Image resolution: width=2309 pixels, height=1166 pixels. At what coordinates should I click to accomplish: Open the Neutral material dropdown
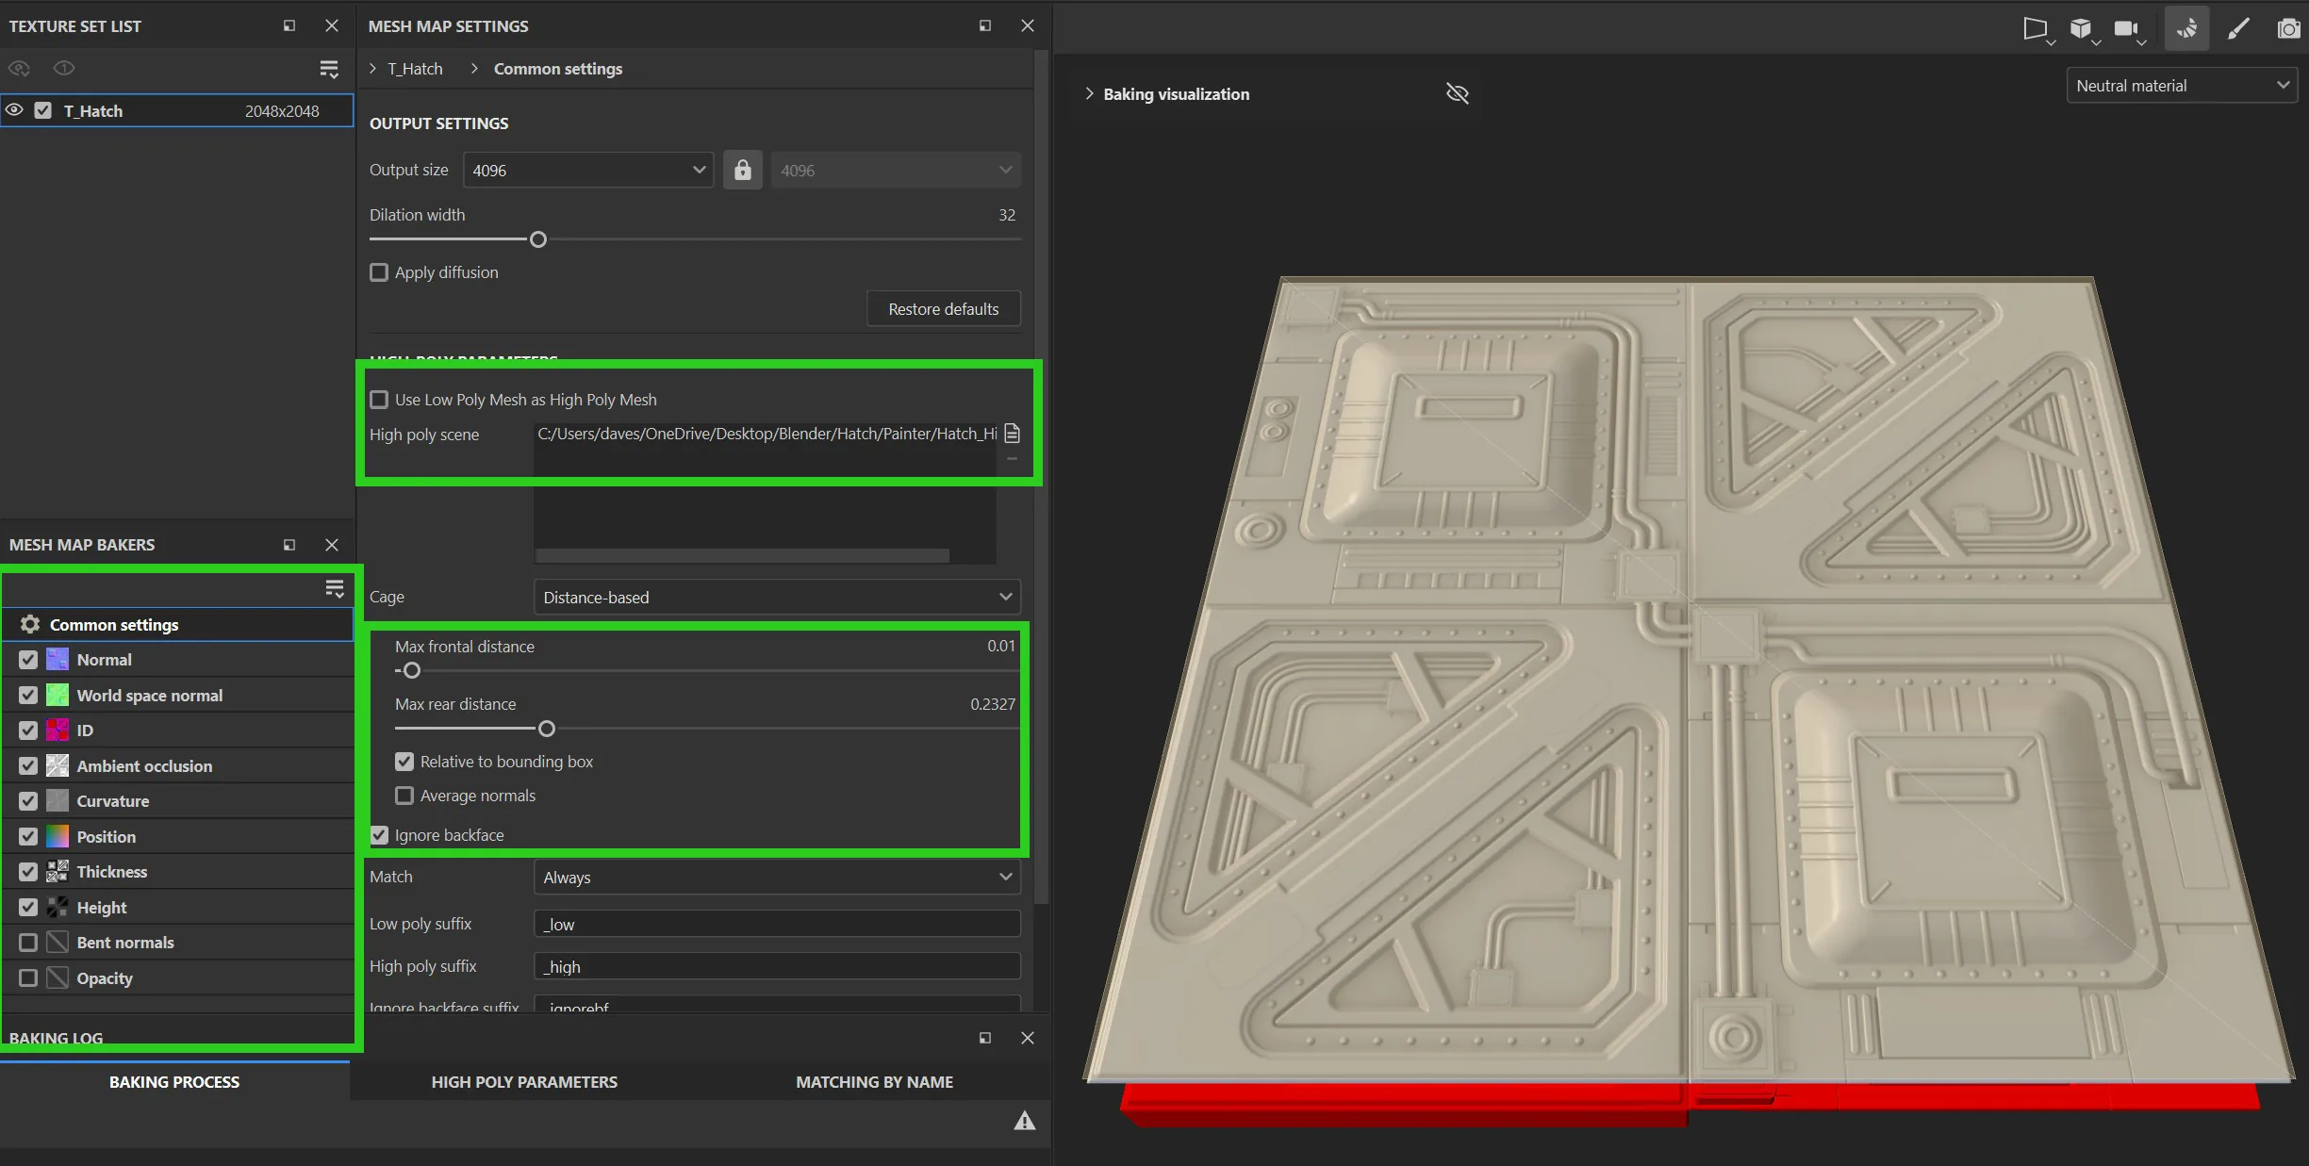coord(2182,86)
